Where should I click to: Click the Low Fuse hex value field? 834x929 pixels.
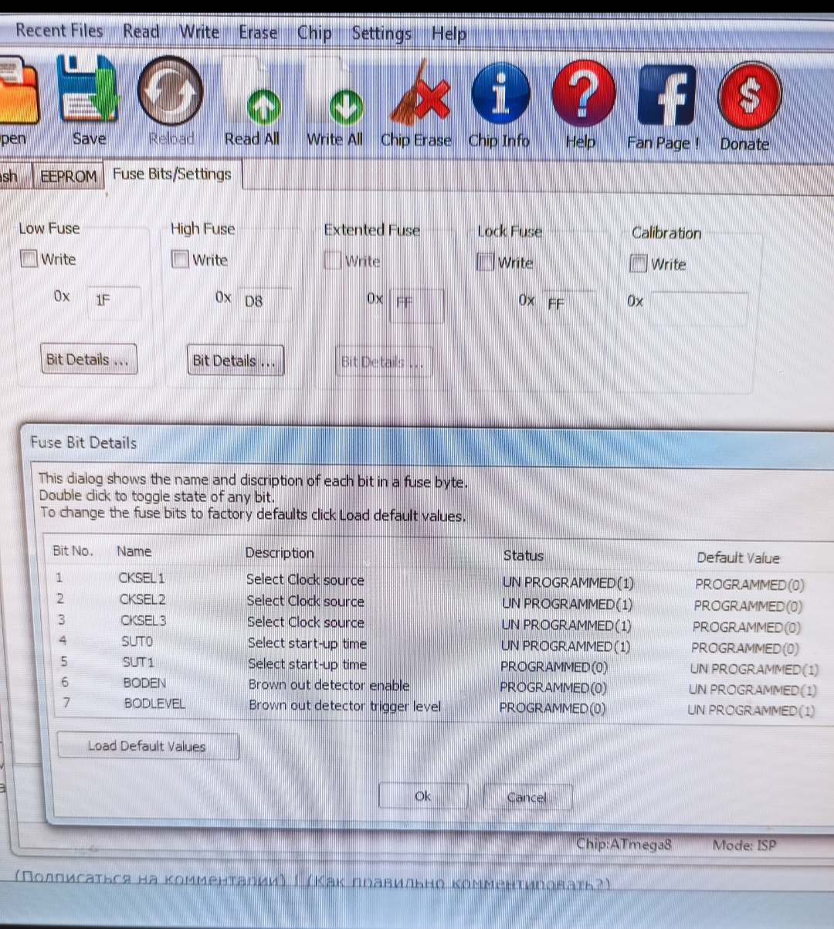[113, 300]
